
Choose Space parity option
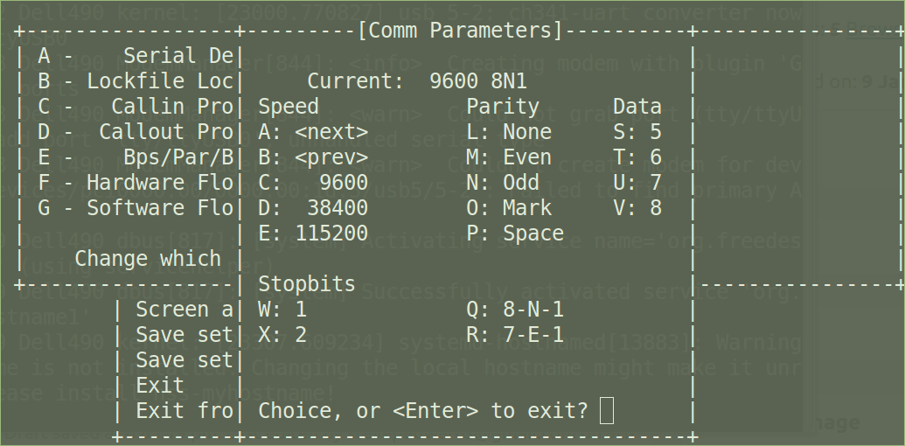pos(515,233)
